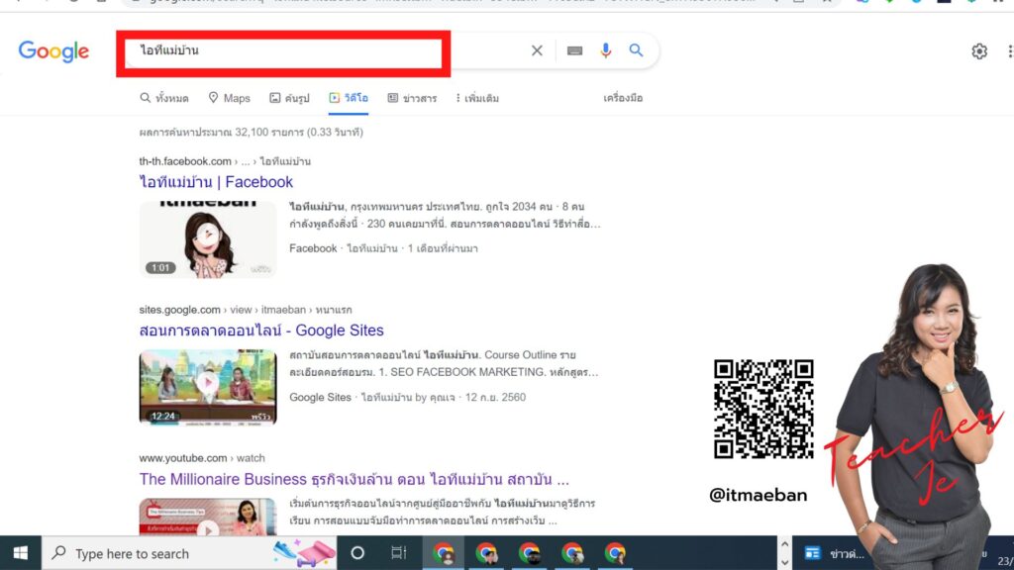Open the Windows Start menu
Image resolution: width=1014 pixels, height=570 pixels.
pyautogui.click(x=20, y=553)
